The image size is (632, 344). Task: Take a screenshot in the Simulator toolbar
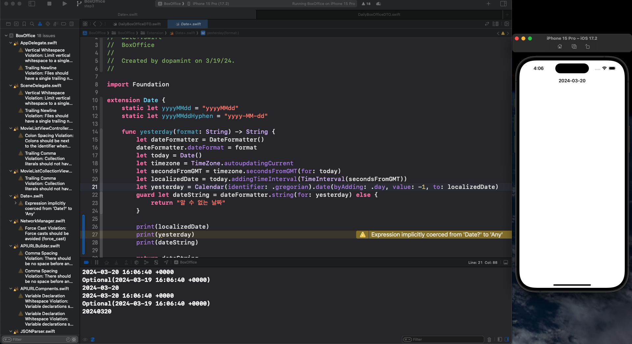point(574,47)
